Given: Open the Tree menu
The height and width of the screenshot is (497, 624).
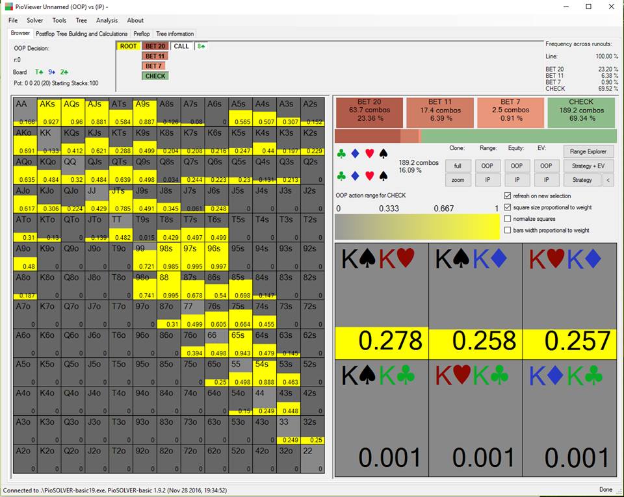Looking at the screenshot, I should point(81,20).
